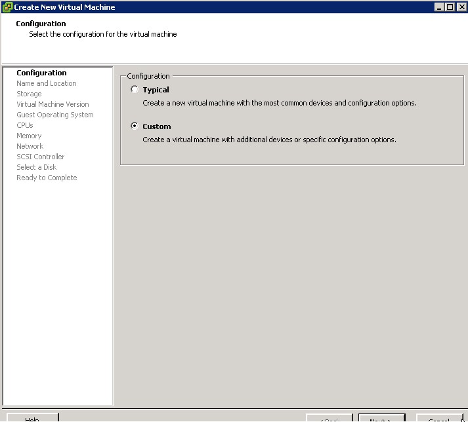Click the Cancel button
This screenshot has height=422, width=468.
[439, 418]
